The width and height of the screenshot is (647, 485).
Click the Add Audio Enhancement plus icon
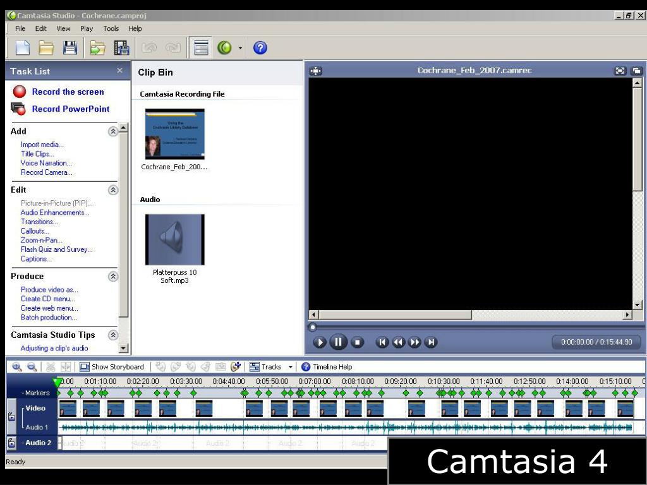click(x=236, y=366)
